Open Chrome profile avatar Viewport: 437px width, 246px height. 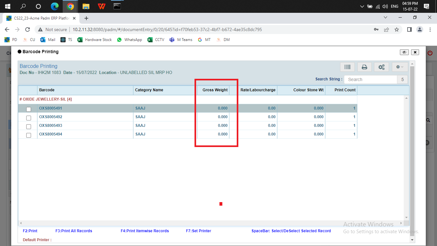419,29
